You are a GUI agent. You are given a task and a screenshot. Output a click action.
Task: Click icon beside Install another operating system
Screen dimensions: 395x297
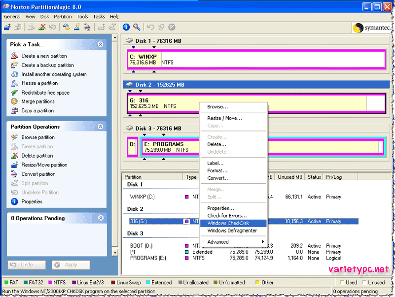coord(14,74)
